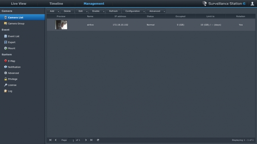This screenshot has width=257, height=144.
Task: Open the Camera List icon in sidebar
Action: [6, 18]
